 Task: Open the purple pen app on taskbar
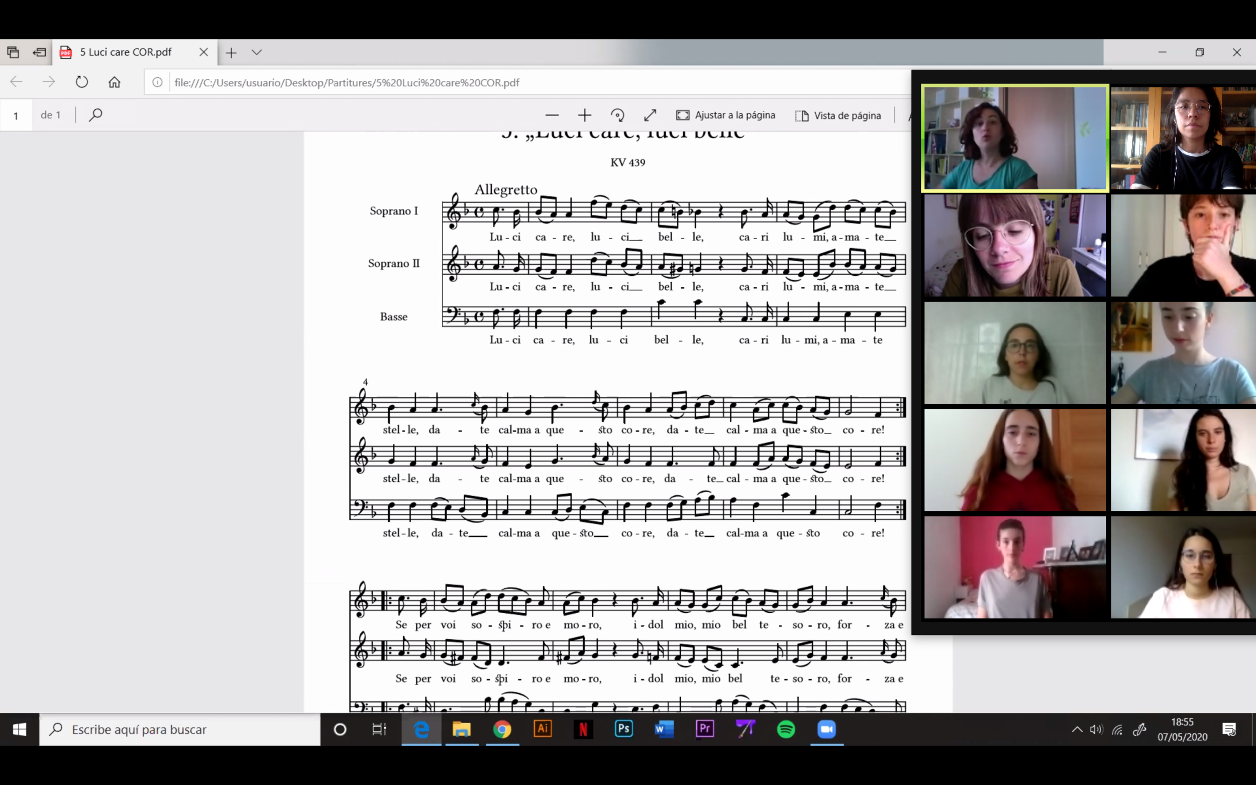745,729
